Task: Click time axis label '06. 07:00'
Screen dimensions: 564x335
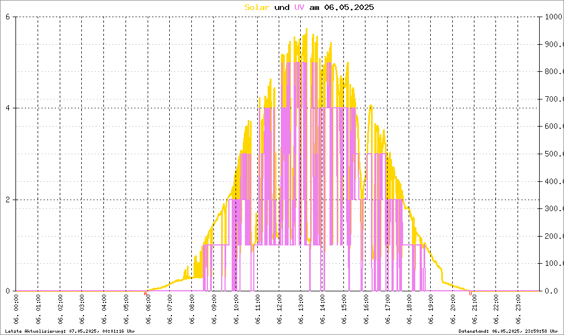Action: click(x=169, y=309)
